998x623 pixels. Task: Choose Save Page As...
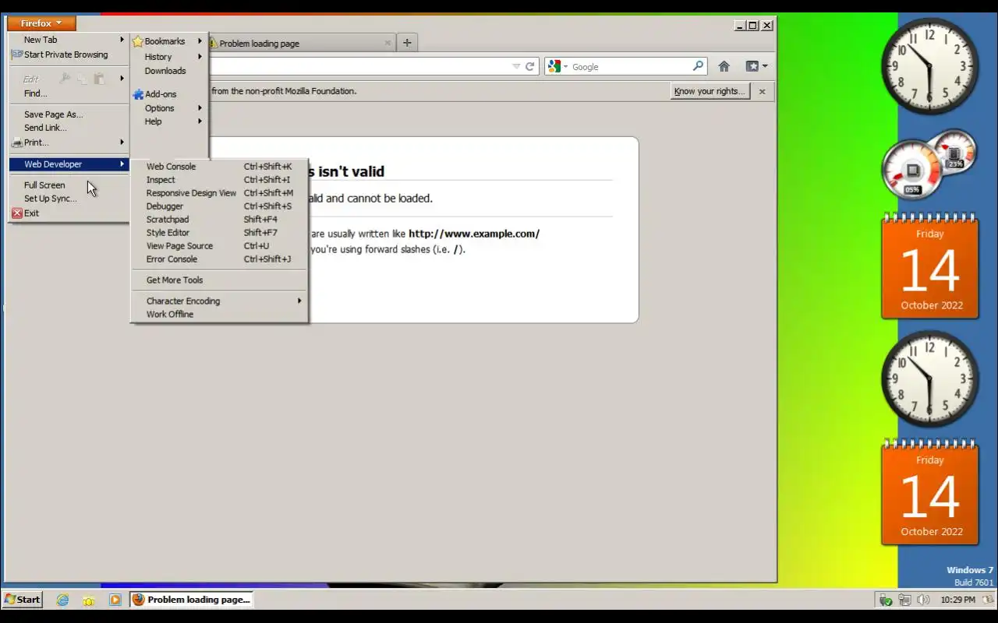coord(69,114)
